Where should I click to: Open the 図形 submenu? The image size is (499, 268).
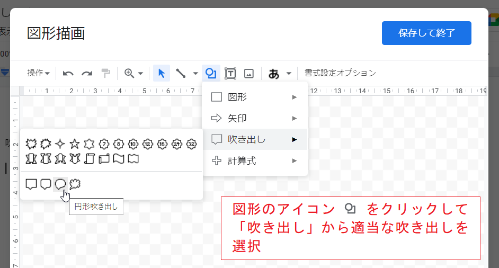click(x=255, y=97)
